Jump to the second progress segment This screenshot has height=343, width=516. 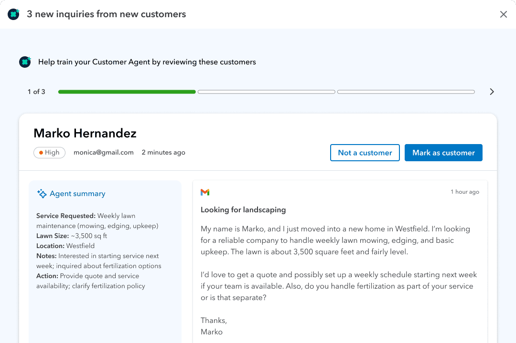point(266,92)
